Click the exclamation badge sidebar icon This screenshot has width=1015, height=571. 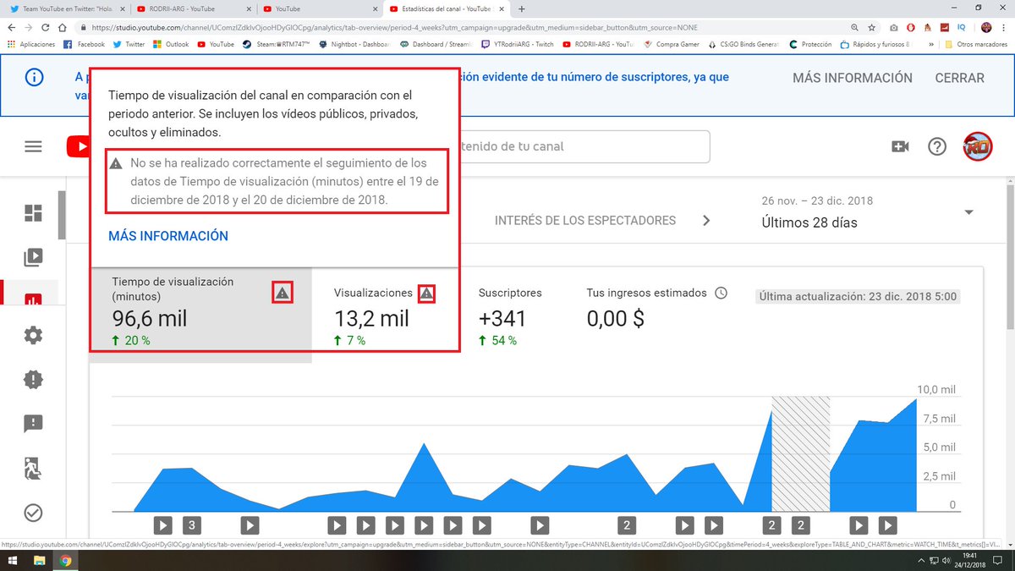(x=33, y=379)
